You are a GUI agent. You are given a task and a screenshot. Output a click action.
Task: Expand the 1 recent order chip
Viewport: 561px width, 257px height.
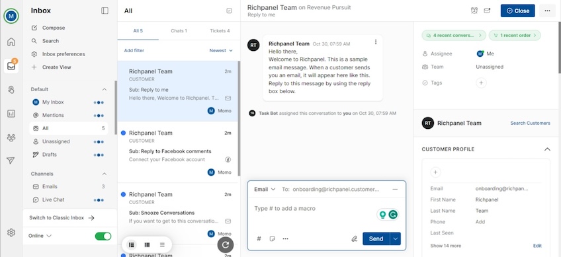point(515,36)
